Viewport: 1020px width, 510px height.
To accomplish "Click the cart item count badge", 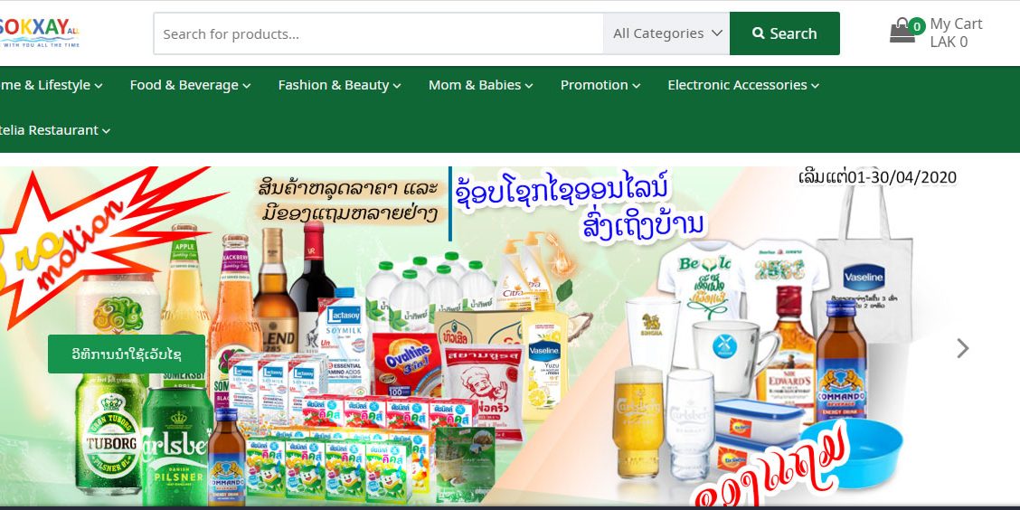I will click(x=917, y=26).
